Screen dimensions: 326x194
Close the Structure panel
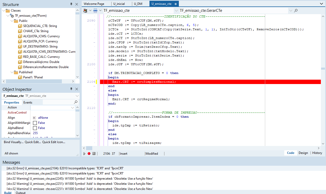[77, 4]
